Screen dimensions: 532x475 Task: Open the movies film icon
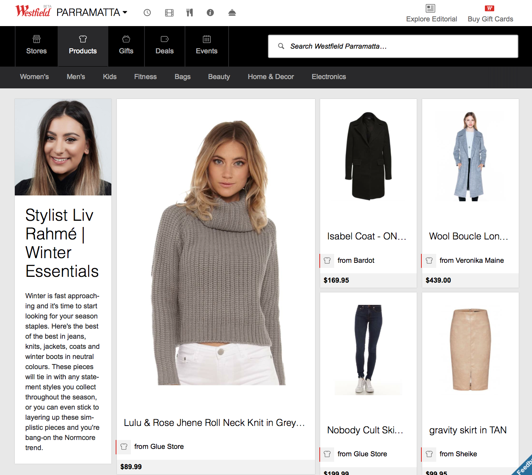pos(169,12)
